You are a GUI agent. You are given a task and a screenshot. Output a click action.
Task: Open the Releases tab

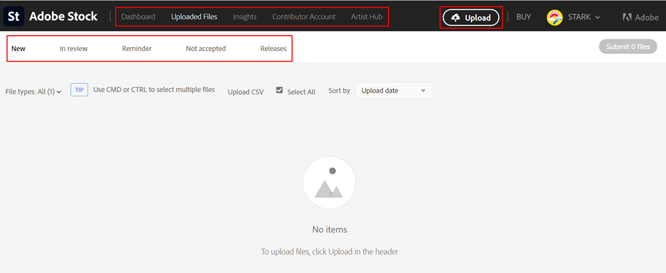point(273,48)
